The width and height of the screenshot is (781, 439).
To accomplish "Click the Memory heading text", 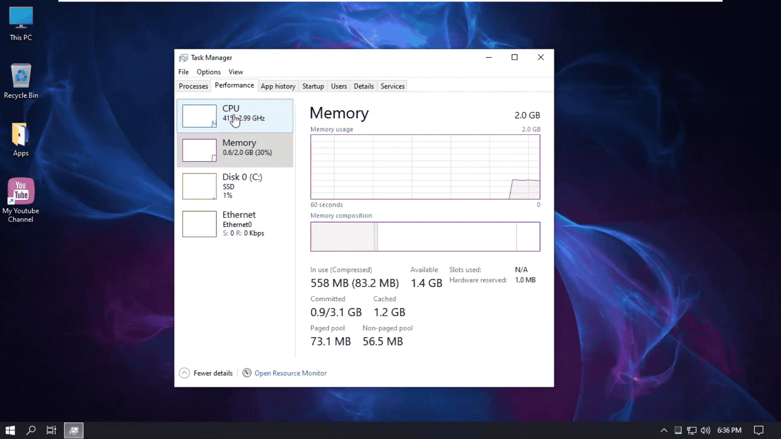I will (x=339, y=113).
